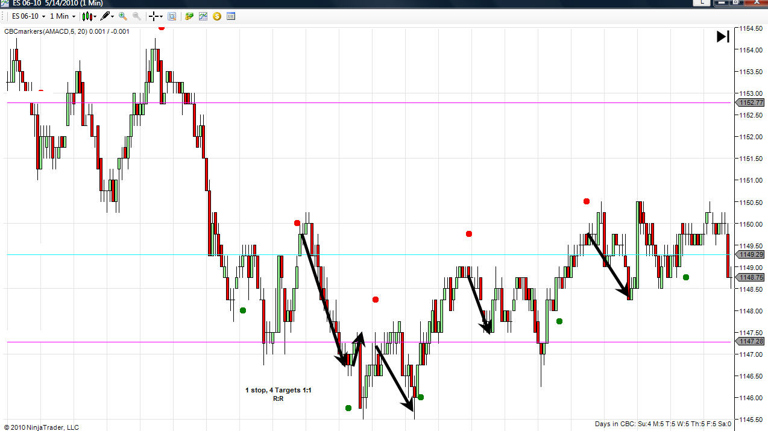Expand the crosshair cursor dropdown arrow
The height and width of the screenshot is (431, 768).
(x=162, y=17)
